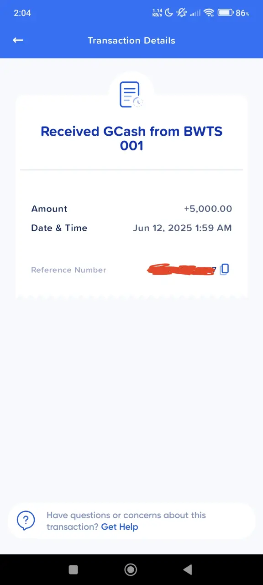Go back using the top-left arrow
Viewport: 263px width, 585px height.
click(18, 40)
